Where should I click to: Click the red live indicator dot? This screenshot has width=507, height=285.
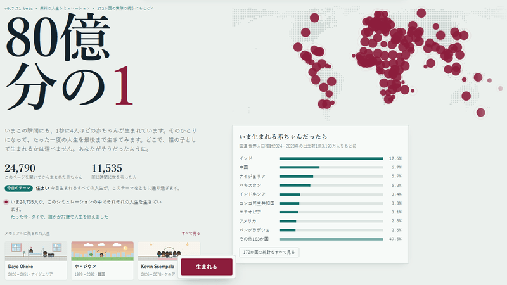pos(6,202)
